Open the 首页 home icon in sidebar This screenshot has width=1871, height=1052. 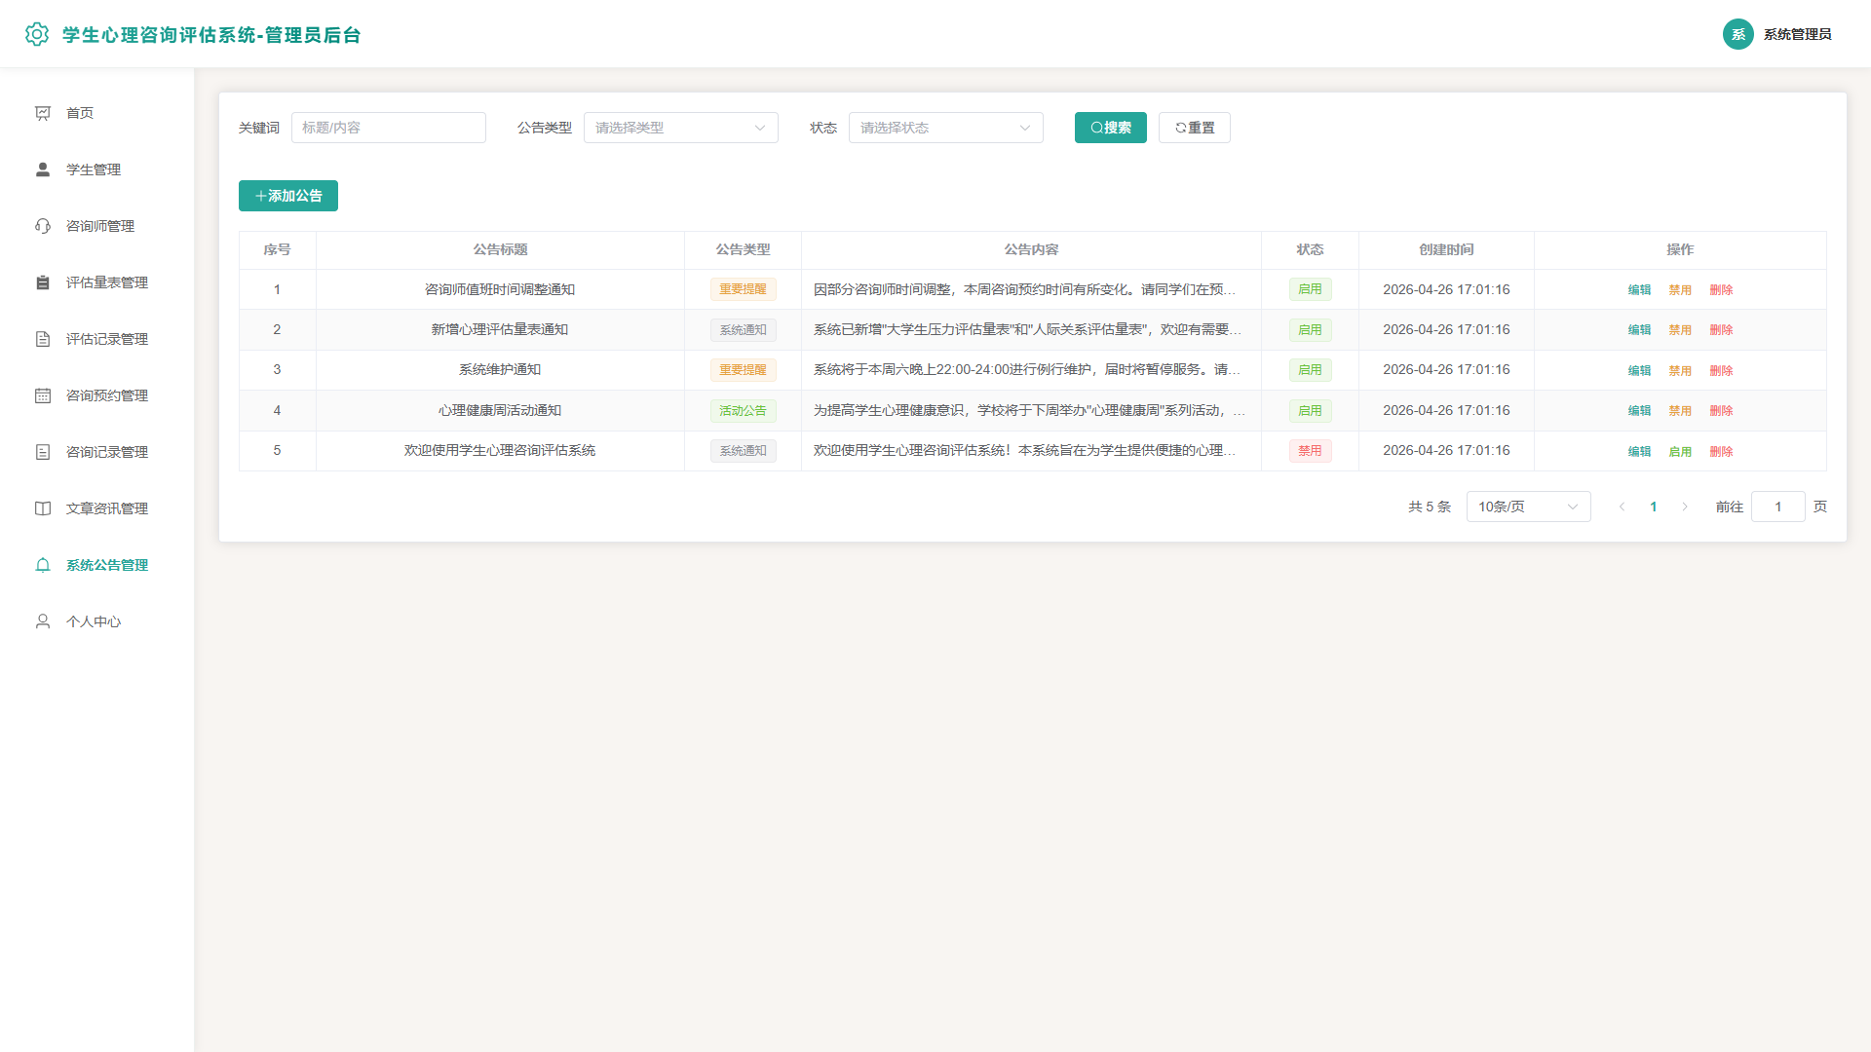tap(43, 113)
